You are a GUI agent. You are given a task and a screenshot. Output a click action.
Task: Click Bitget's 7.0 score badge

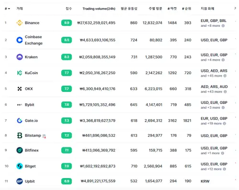[66, 166]
